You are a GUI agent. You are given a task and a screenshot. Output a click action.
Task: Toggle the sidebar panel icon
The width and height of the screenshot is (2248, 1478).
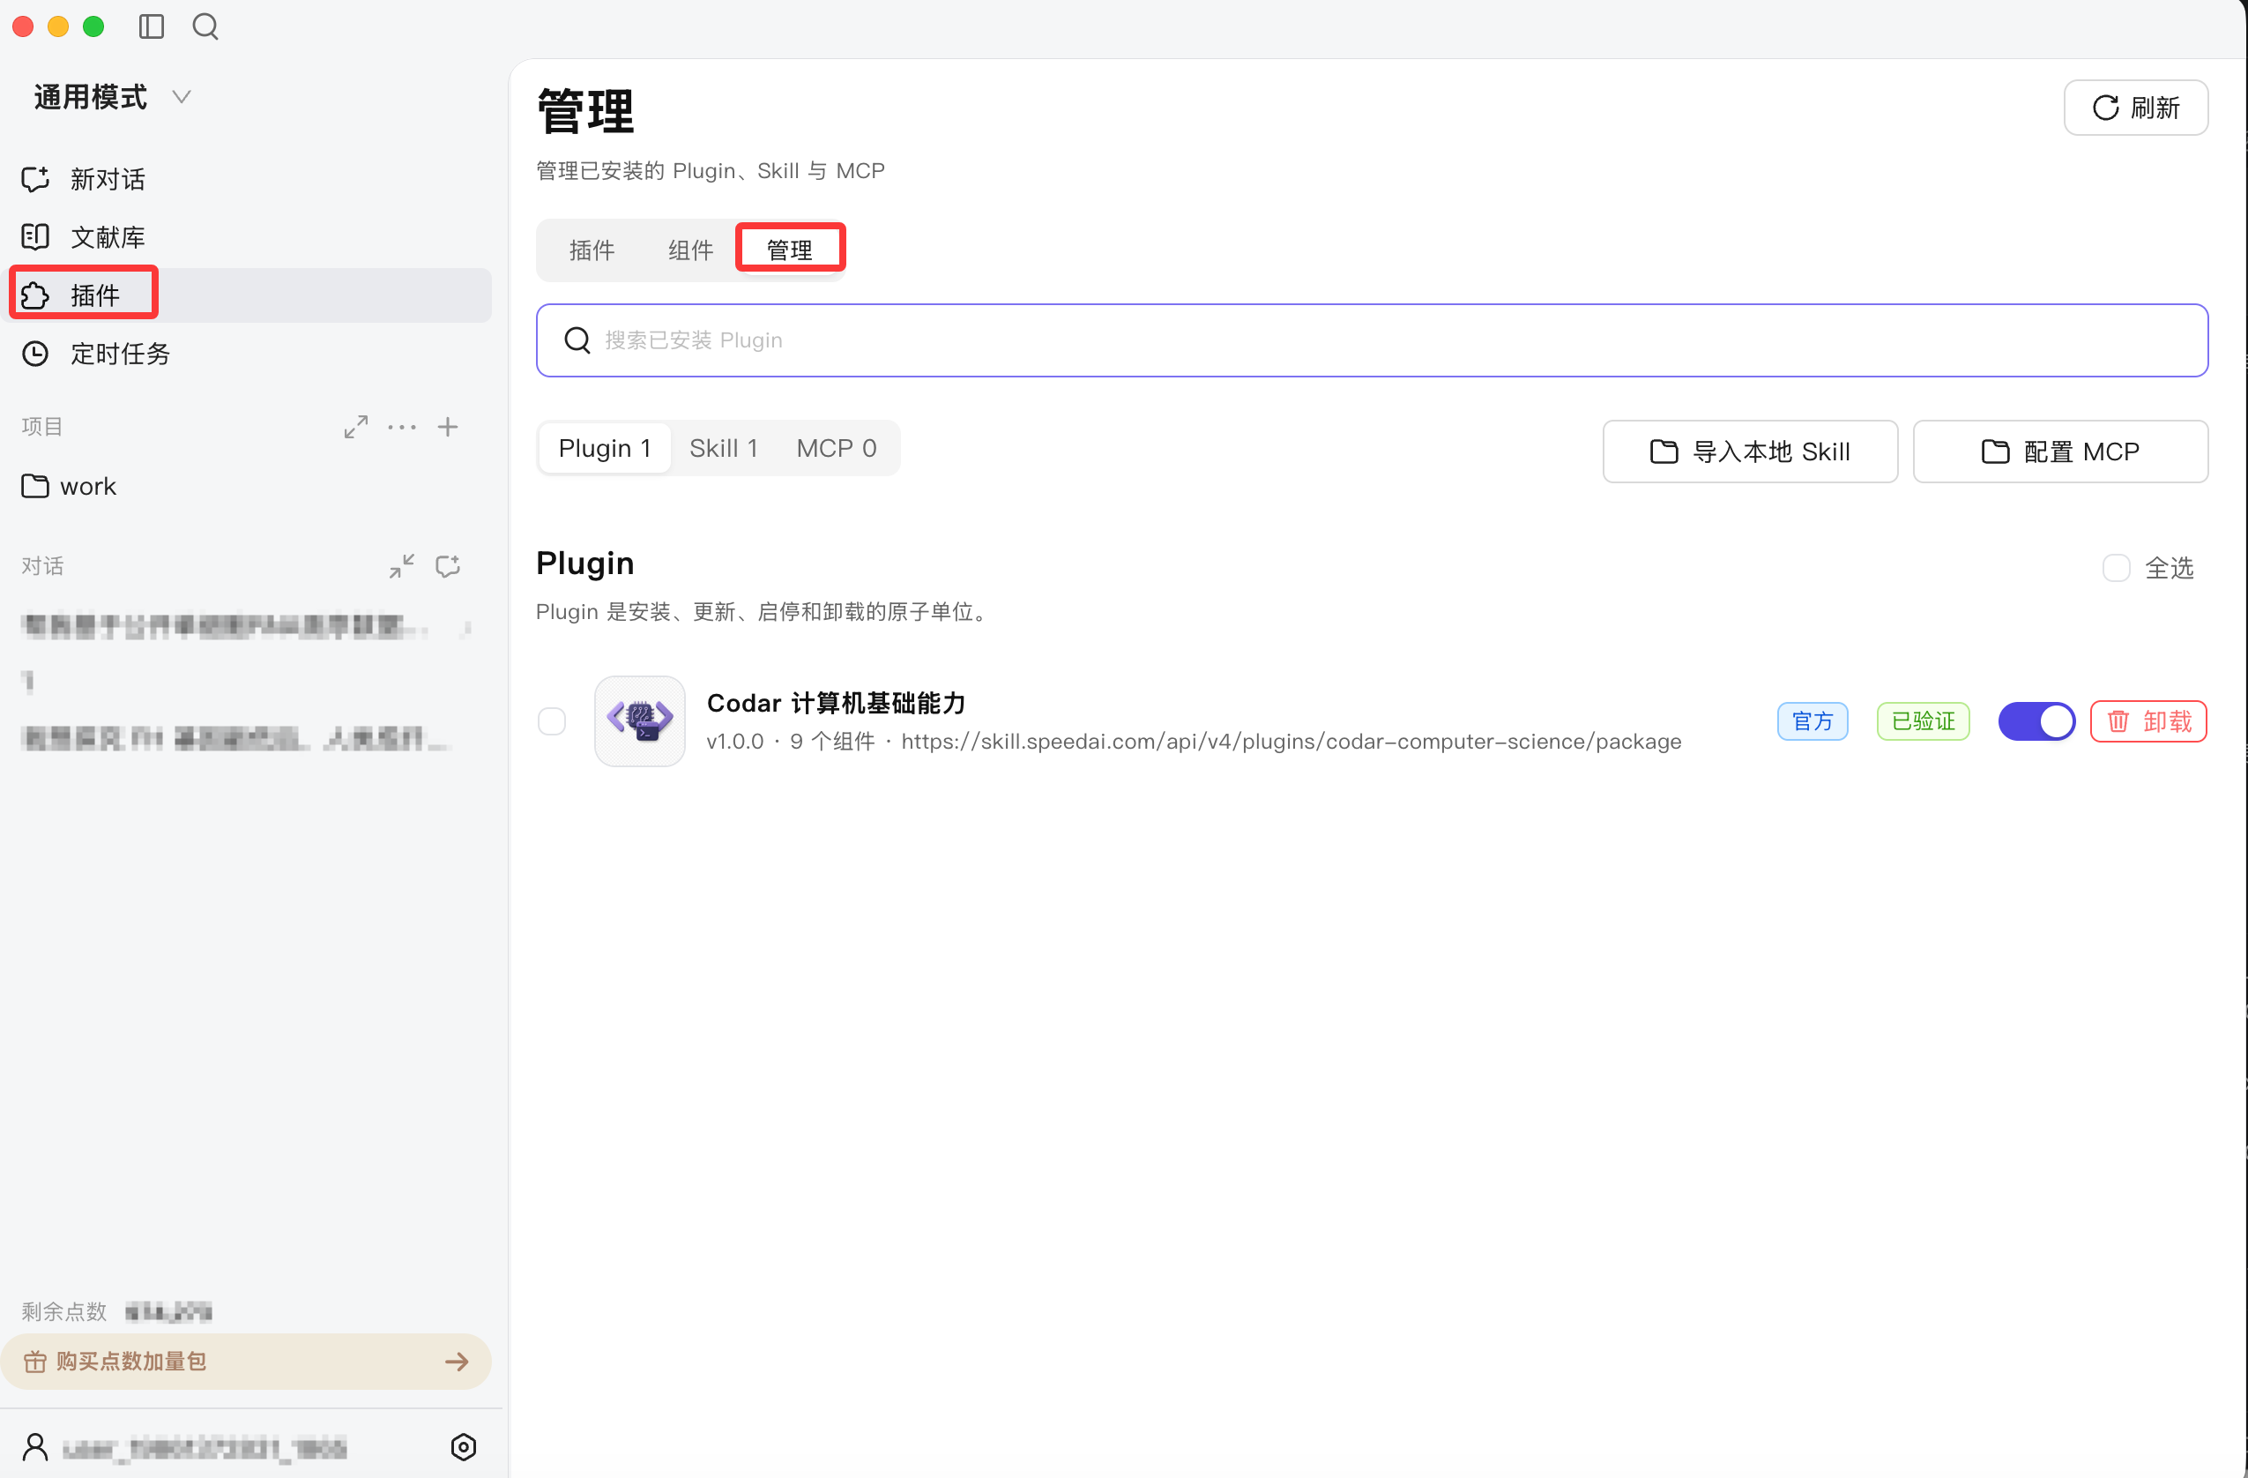151,26
